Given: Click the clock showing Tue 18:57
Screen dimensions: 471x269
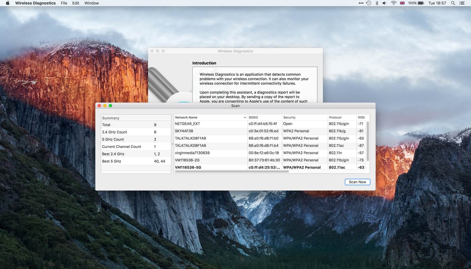Looking at the screenshot, I should (437, 3).
